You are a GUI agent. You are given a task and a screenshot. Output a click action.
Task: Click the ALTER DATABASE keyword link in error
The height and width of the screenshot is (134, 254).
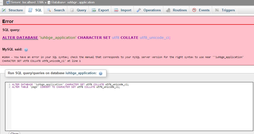click(20, 38)
